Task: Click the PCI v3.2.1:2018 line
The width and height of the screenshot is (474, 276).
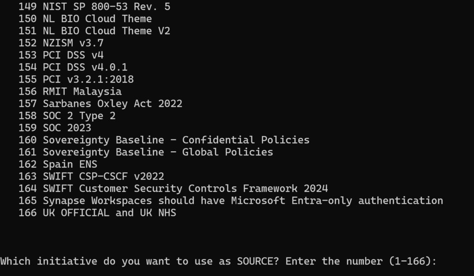Action: (76, 79)
